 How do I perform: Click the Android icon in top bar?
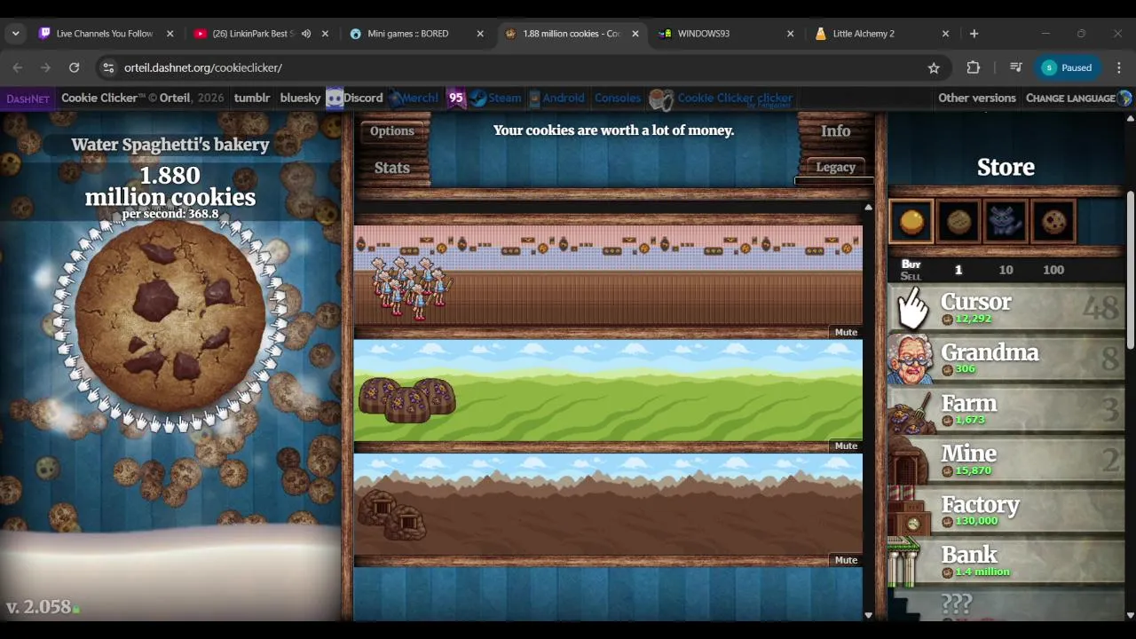pos(534,99)
